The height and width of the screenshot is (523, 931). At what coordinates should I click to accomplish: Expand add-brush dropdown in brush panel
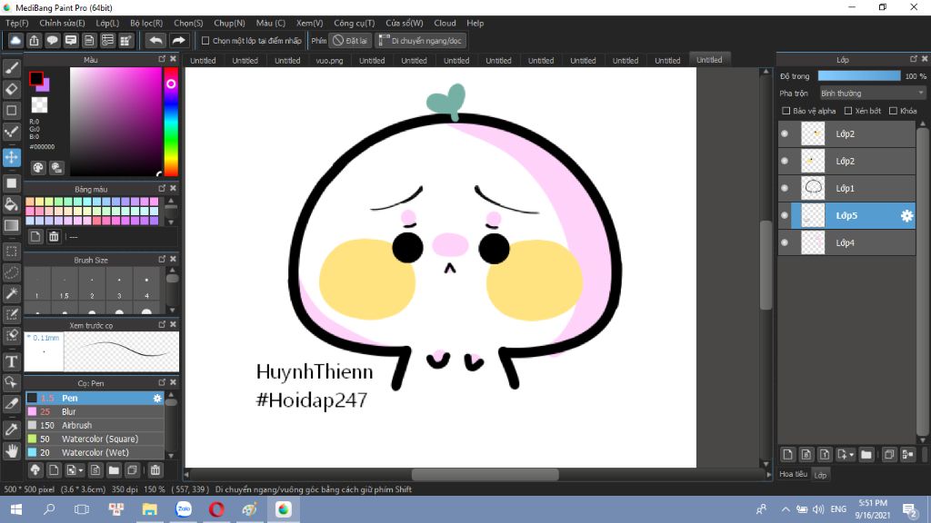tap(81, 470)
